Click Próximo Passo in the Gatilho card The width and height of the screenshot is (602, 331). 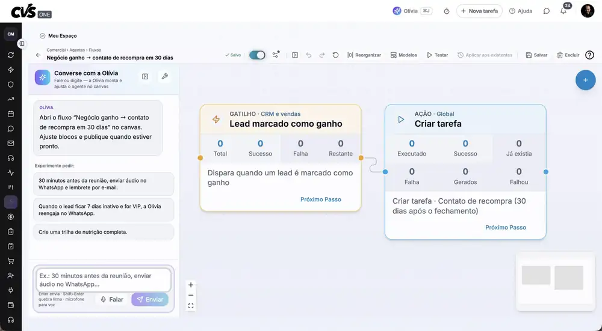321,199
